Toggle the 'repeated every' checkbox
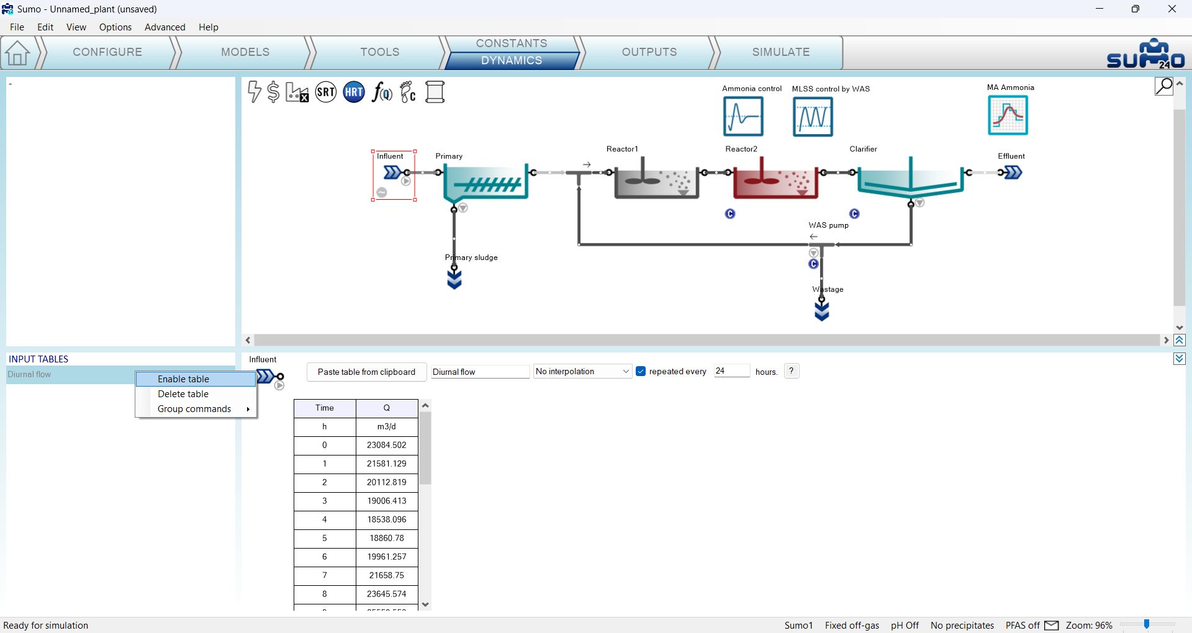 [x=641, y=372]
